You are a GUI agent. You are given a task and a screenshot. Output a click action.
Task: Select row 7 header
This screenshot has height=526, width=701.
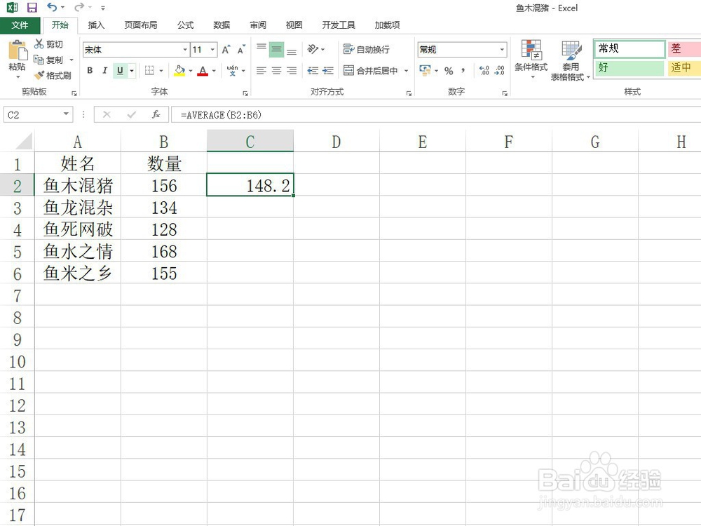(x=17, y=295)
